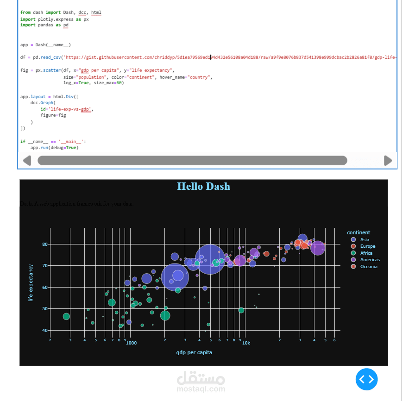Click the green bubble at far left
The width and height of the screenshot is (402, 401).
tap(66, 316)
